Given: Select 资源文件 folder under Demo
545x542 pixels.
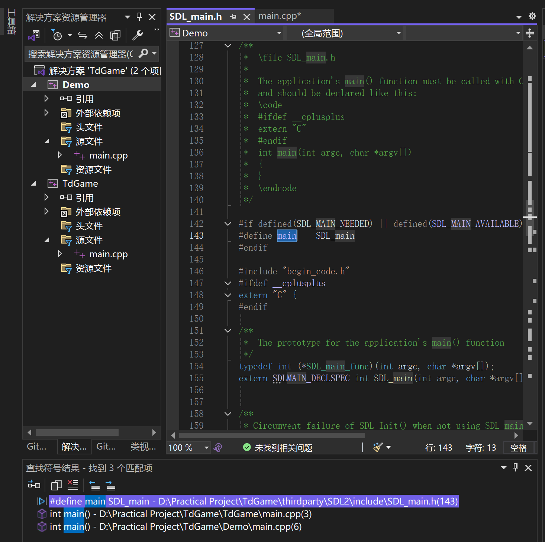Looking at the screenshot, I should 94,169.
